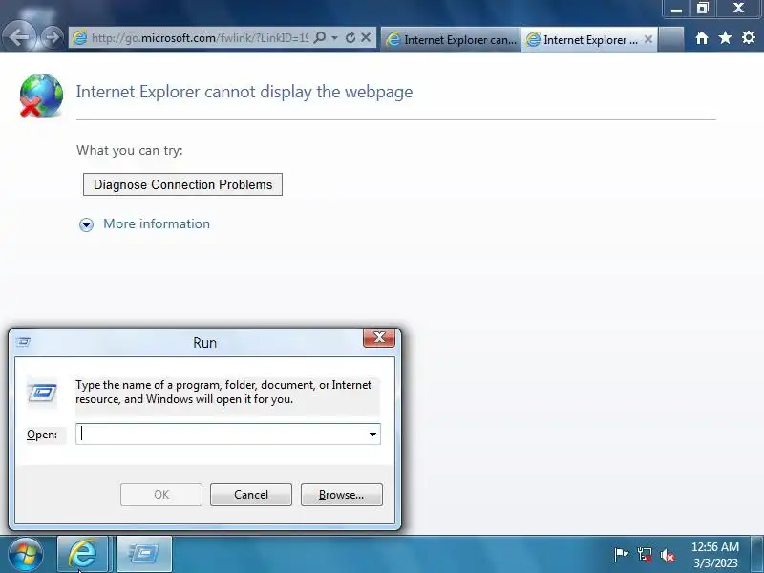
Task: Click the Run dialog title bar icon
Action: (23, 342)
